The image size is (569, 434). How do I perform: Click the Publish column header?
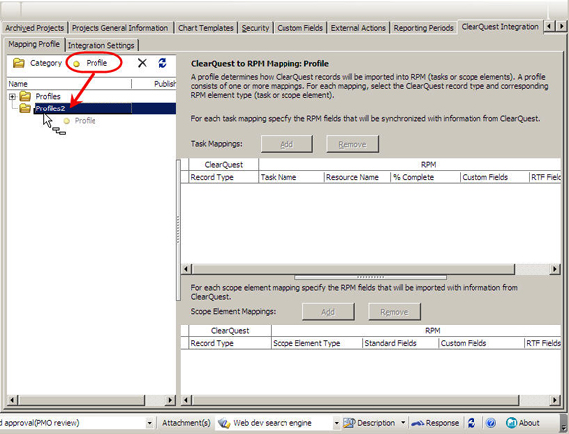coord(154,84)
